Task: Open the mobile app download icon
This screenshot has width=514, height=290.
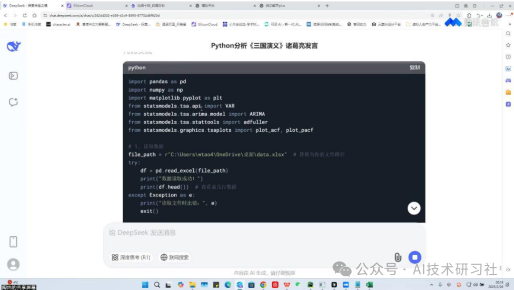Action: pos(13,242)
